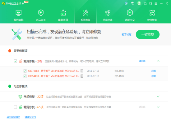
Task: Select KB973688 patch name text
Action: pyautogui.click(x=53, y=71)
